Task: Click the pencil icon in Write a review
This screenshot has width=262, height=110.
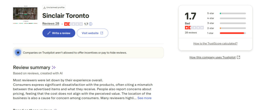Action: click(x=49, y=33)
